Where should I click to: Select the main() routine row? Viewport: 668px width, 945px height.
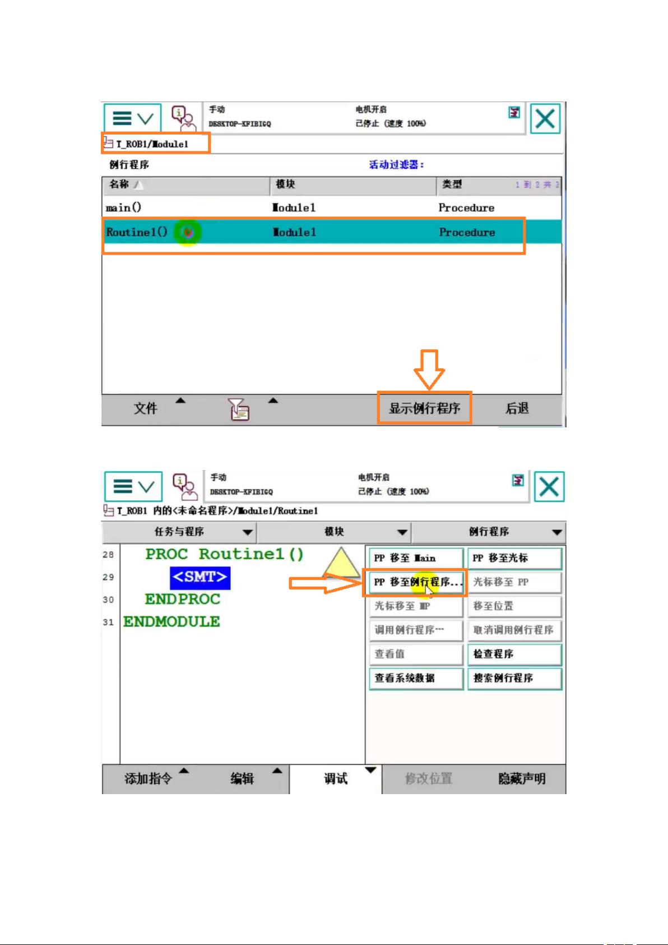314,208
